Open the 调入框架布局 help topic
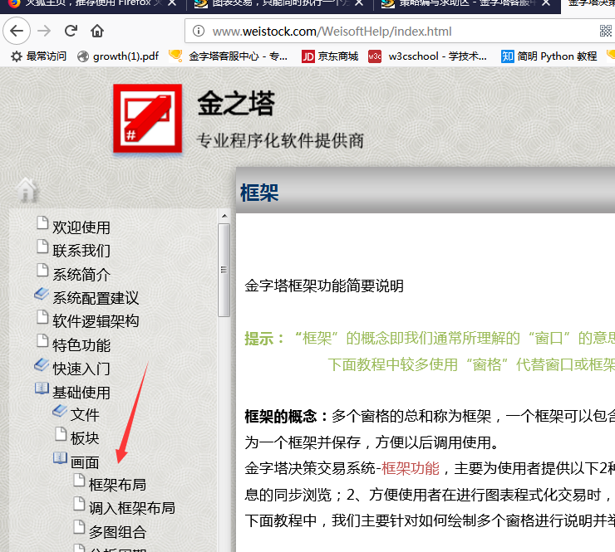The height and width of the screenshot is (552, 615). (x=132, y=508)
